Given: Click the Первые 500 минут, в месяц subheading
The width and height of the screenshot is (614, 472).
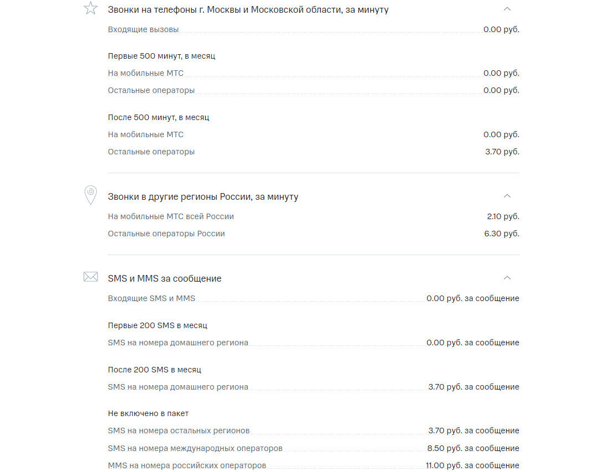Looking at the screenshot, I should [162, 56].
